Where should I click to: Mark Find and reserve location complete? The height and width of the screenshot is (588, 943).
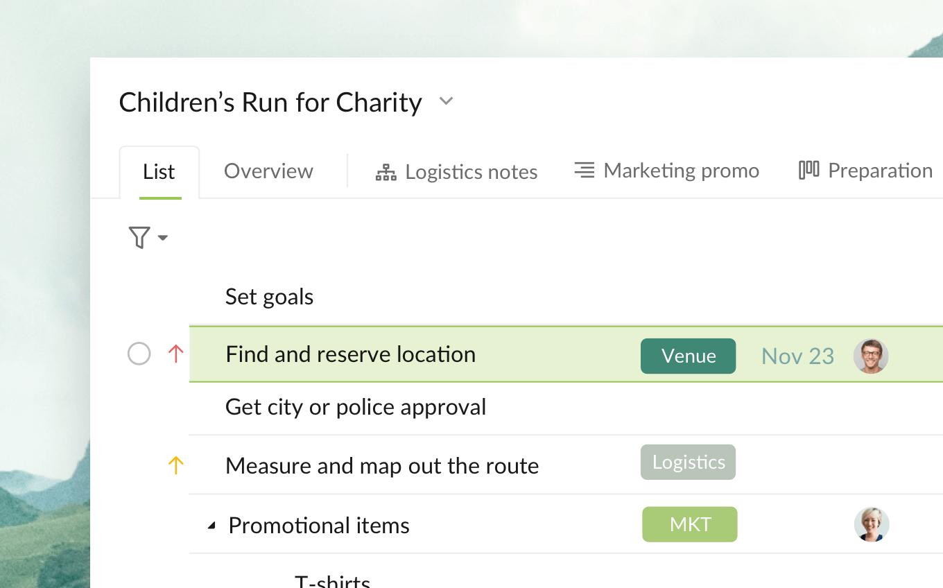coord(139,354)
